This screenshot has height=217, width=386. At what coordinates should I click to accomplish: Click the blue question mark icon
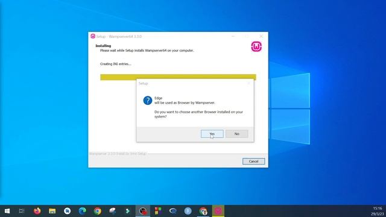(148, 101)
